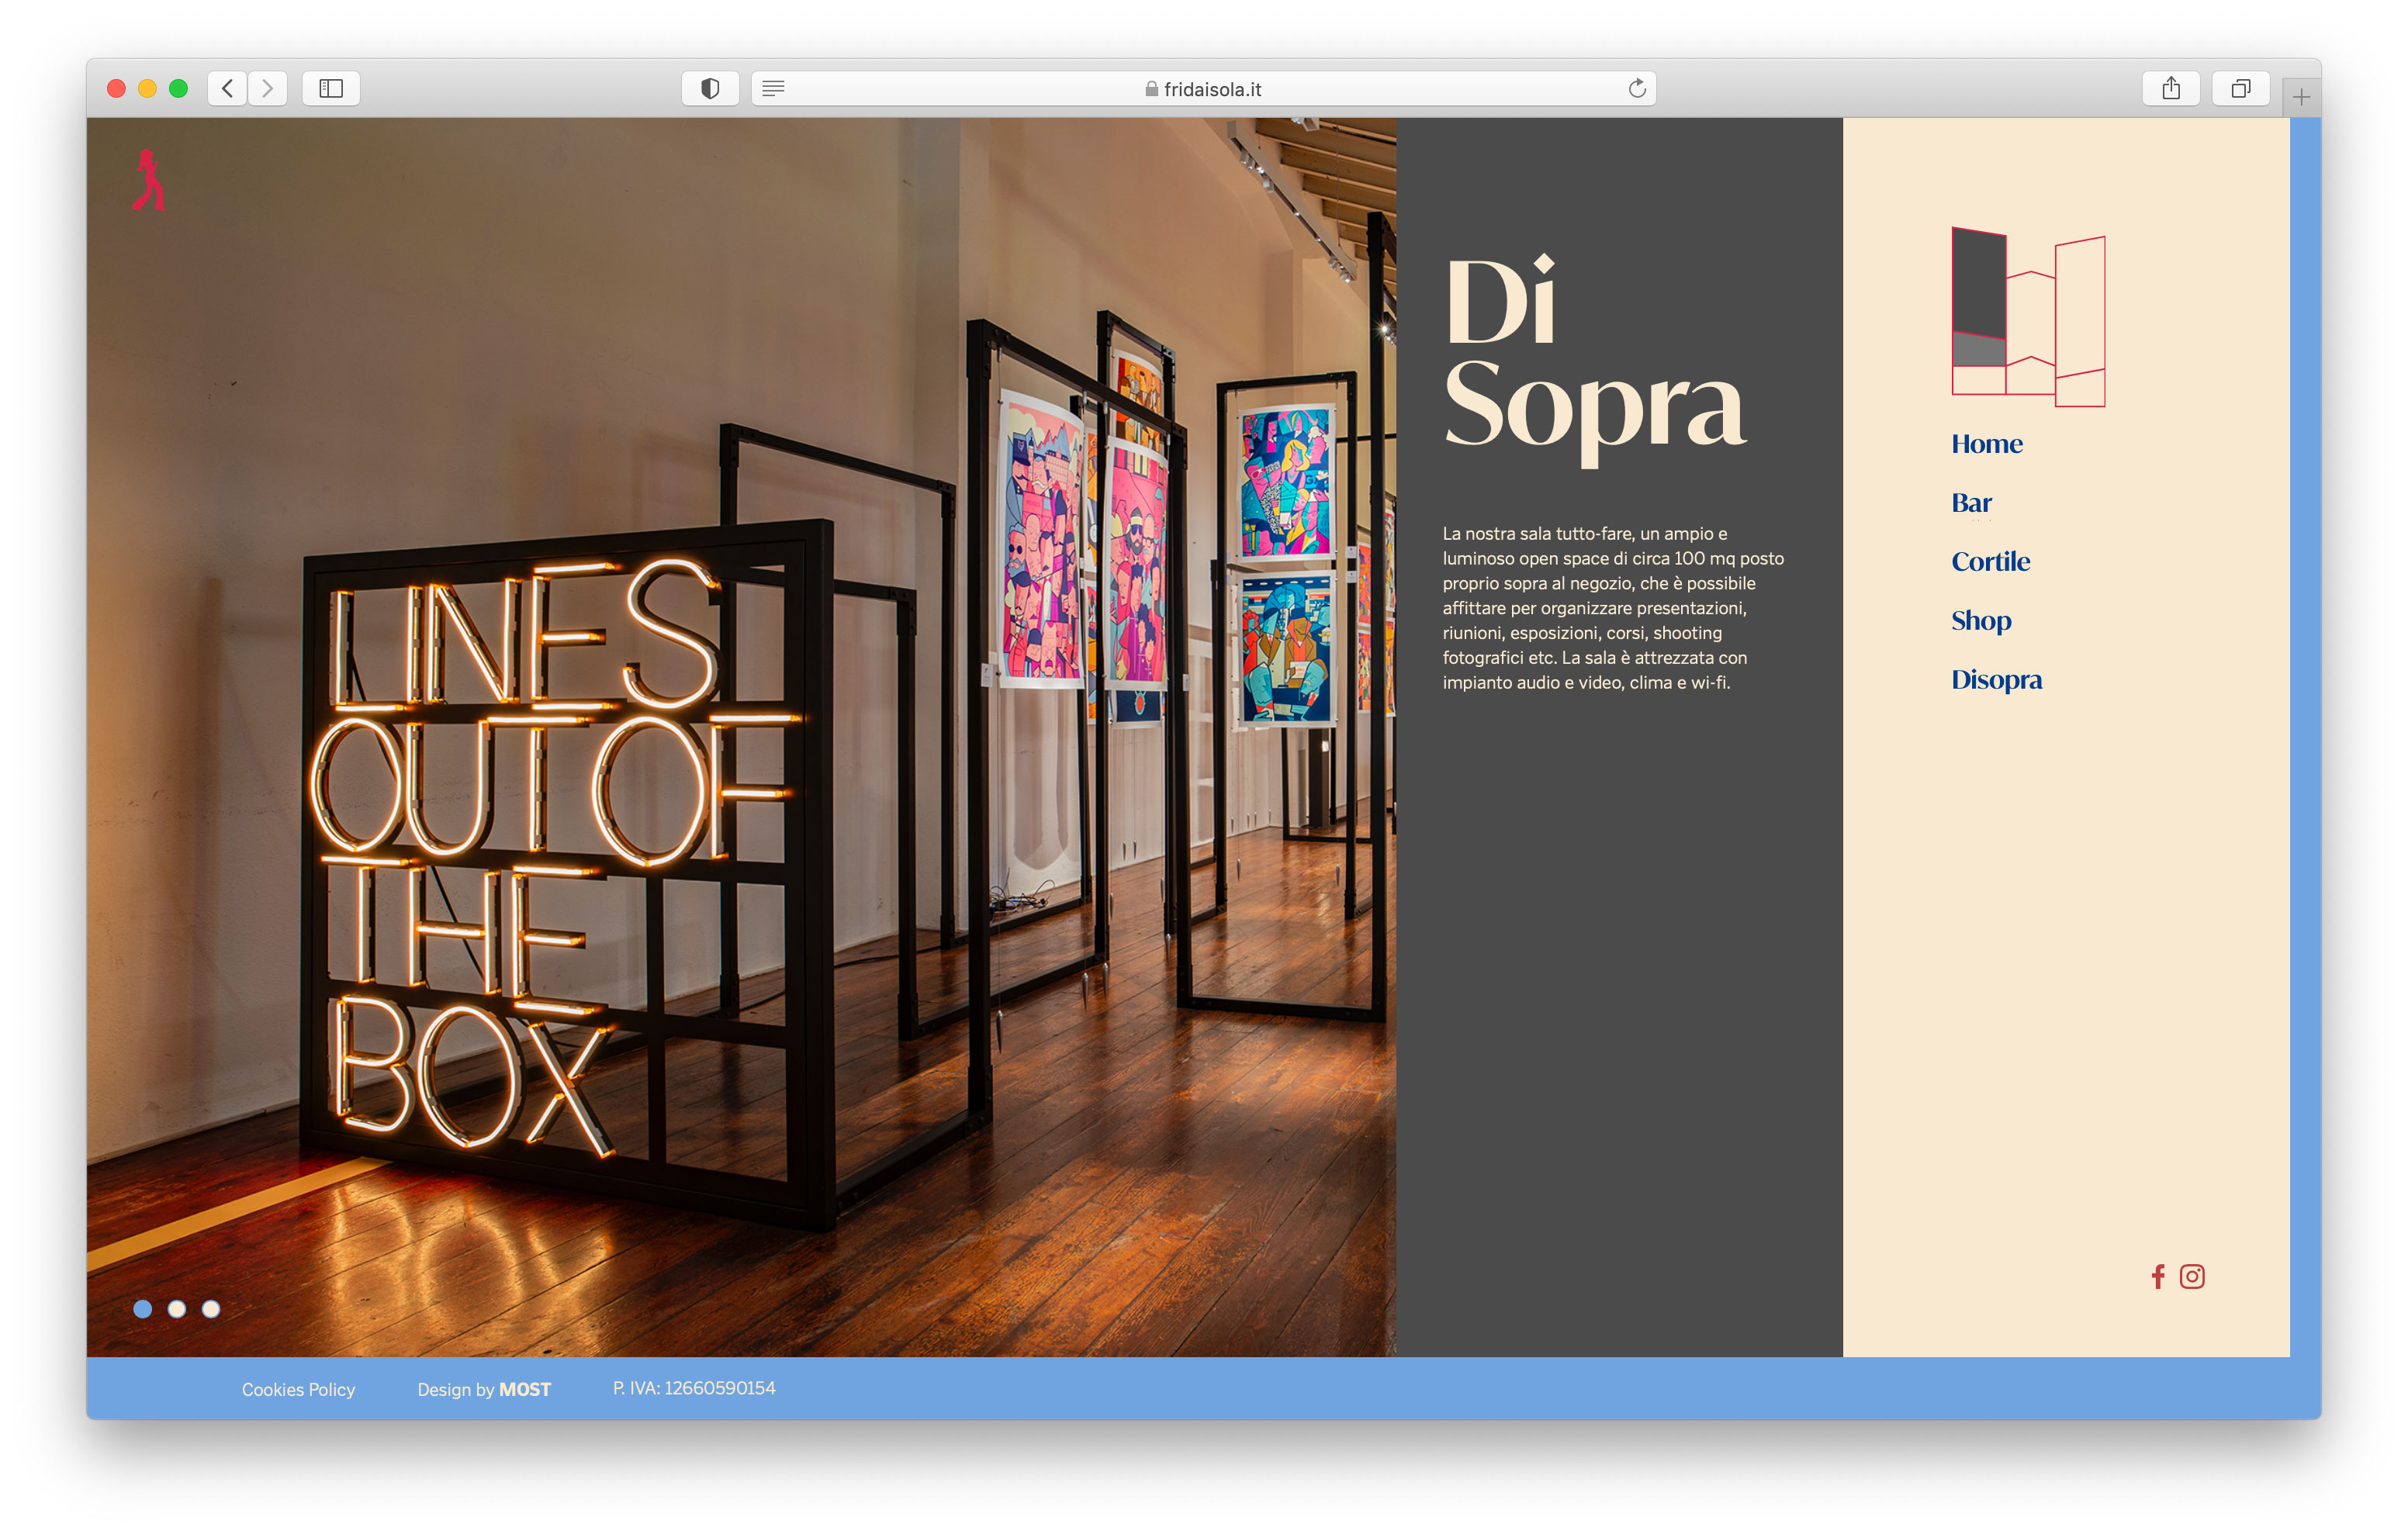Go back with Safari back arrow
Screen dimensions: 2408x1534
(x=228, y=89)
